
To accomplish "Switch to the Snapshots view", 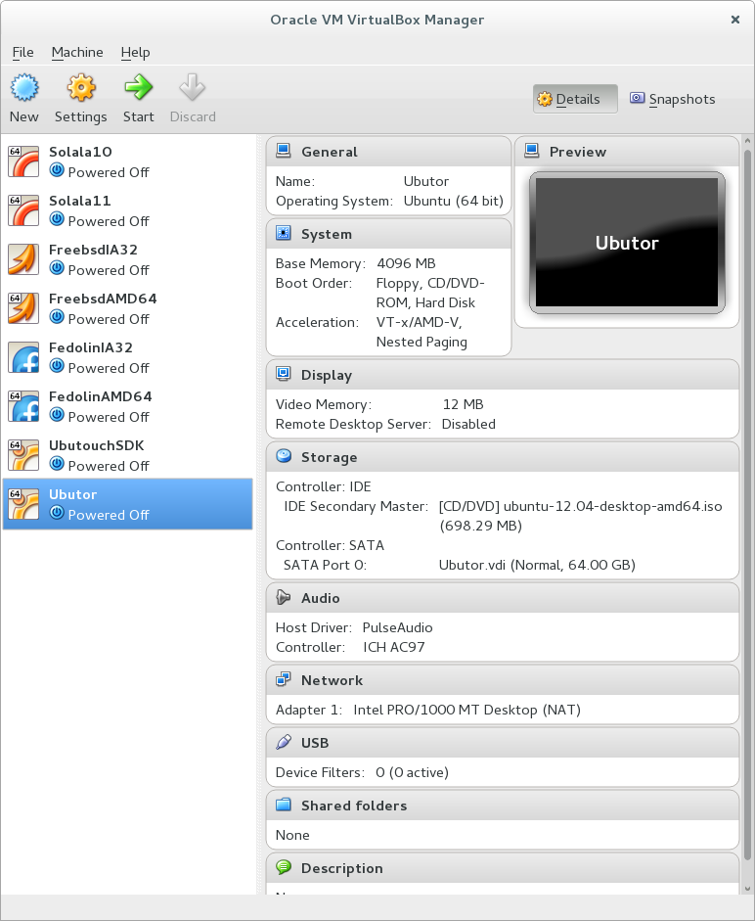I will coord(673,99).
